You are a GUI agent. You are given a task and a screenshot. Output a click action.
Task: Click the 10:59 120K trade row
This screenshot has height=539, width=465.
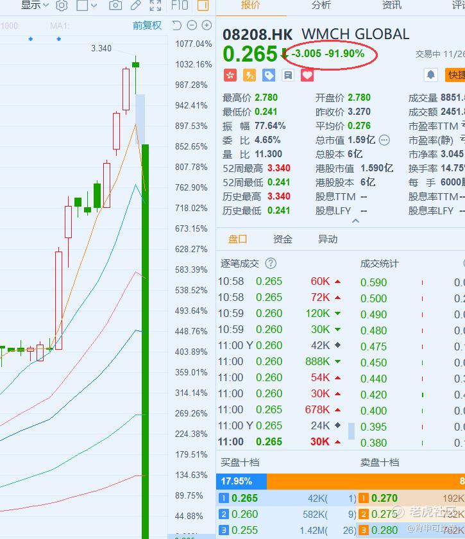[x=280, y=314]
